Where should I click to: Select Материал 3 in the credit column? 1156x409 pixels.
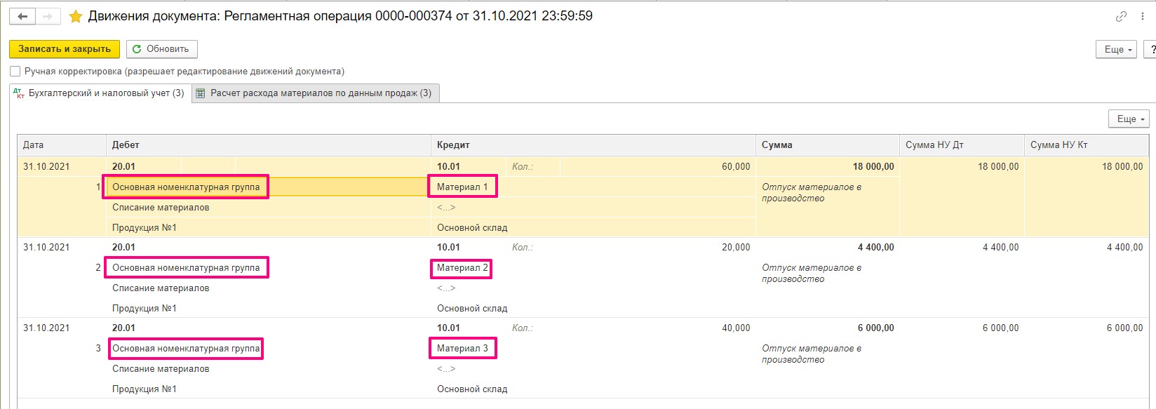462,349
